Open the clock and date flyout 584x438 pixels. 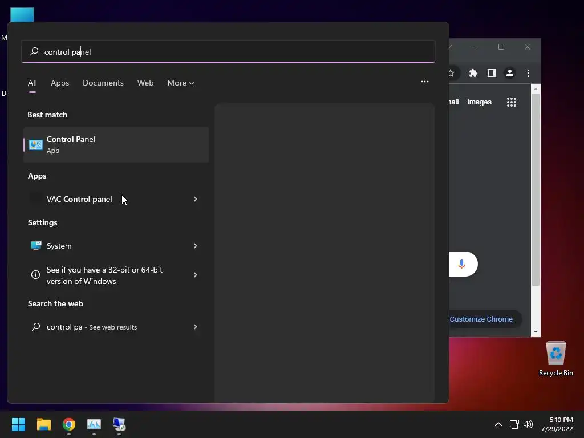[557, 424]
